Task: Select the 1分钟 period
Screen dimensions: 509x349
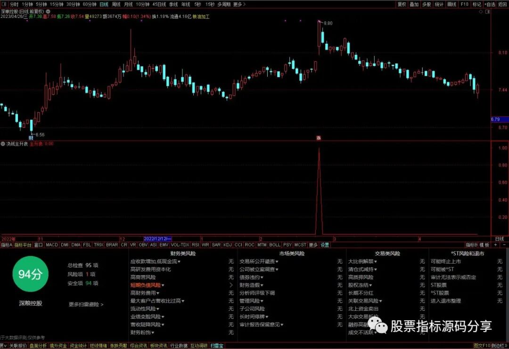Action: click(27, 4)
